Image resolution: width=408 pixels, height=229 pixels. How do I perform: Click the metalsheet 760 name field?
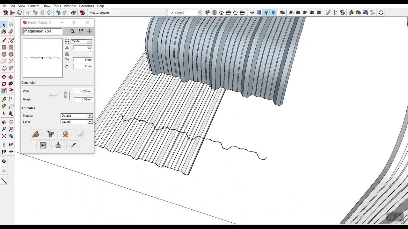click(42, 31)
